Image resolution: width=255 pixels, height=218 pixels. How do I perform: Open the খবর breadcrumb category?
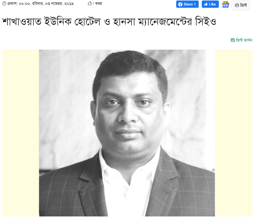click(98, 4)
